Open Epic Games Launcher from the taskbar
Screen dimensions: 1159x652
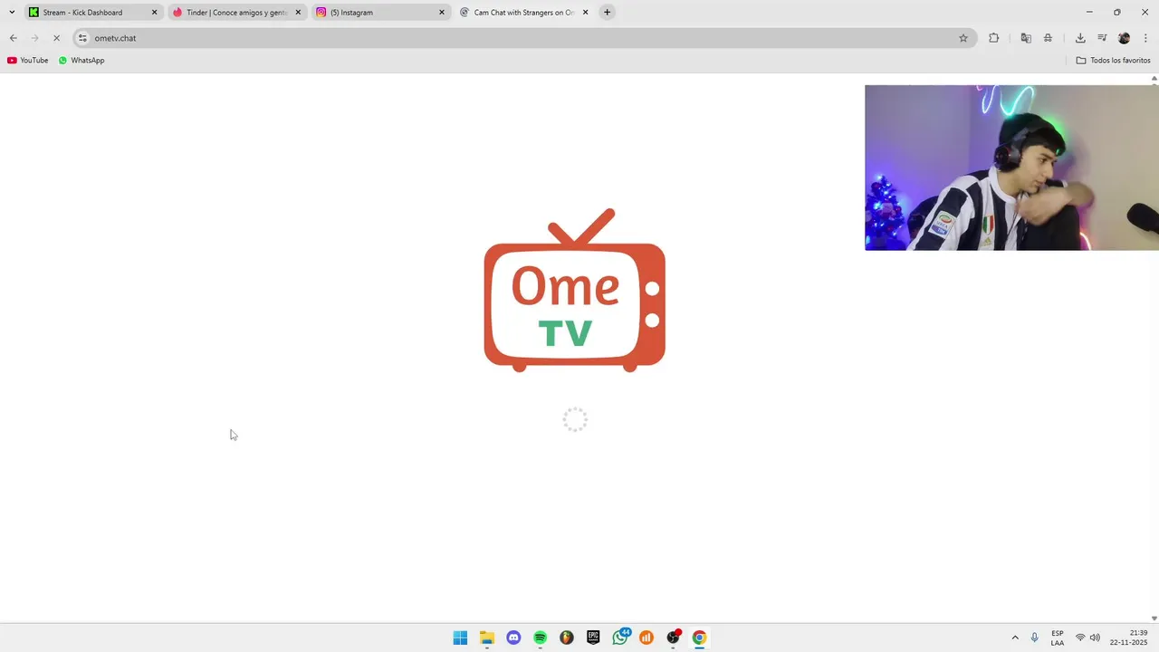pyautogui.click(x=593, y=638)
